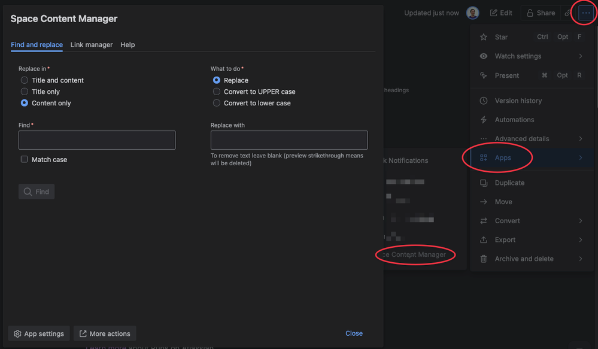Click the Present menu label

pos(507,75)
